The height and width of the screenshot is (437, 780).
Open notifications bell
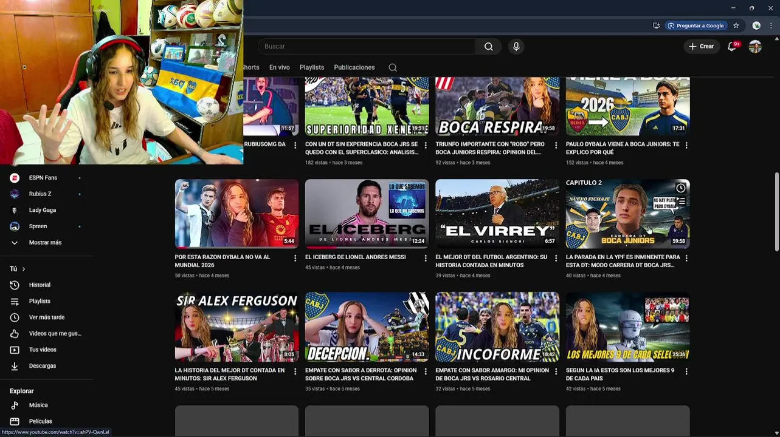pos(733,47)
